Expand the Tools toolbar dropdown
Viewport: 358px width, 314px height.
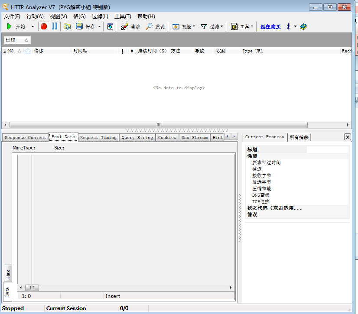tap(242, 26)
